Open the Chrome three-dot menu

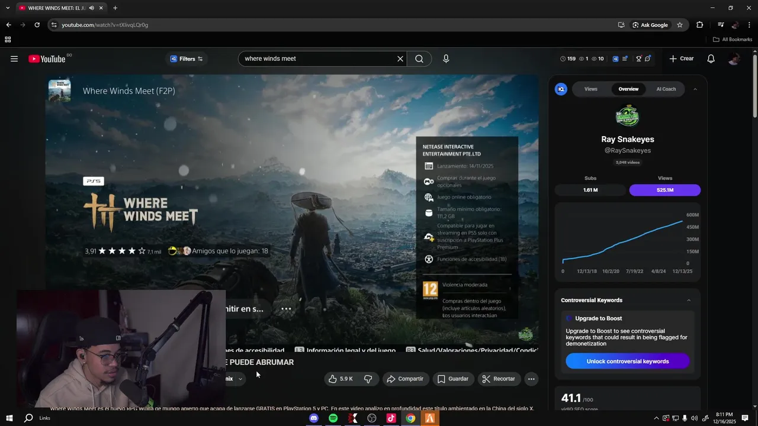750,25
